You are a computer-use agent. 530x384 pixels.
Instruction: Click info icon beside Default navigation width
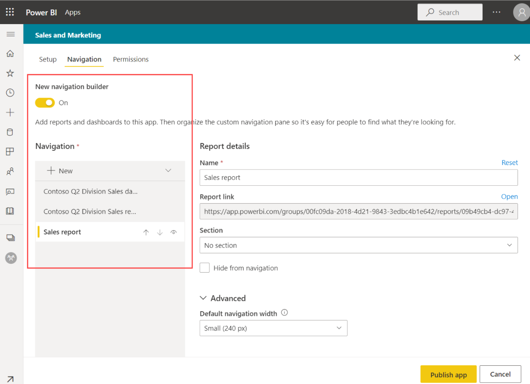coord(284,313)
